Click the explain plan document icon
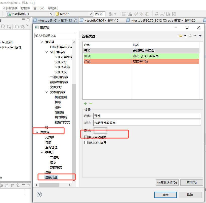 click(x=168, y=14)
